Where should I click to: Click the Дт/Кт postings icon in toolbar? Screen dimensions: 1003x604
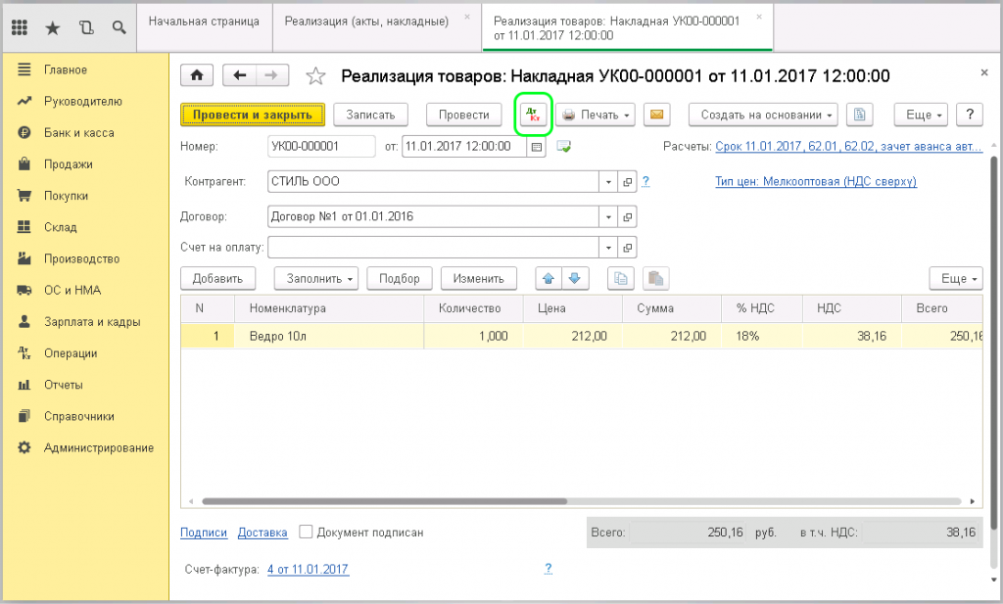point(534,115)
